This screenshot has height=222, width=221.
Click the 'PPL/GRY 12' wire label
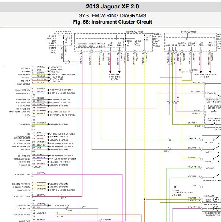pyautogui.click(x=194, y=207)
